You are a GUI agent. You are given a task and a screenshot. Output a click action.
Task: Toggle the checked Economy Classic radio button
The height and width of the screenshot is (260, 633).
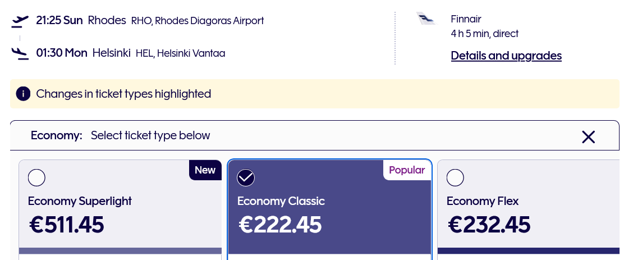click(x=246, y=177)
